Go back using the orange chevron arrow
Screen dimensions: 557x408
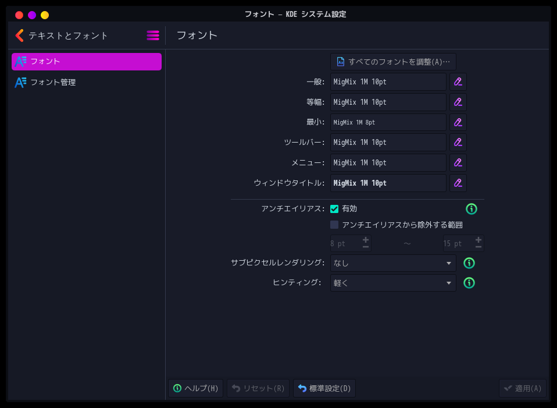point(20,36)
